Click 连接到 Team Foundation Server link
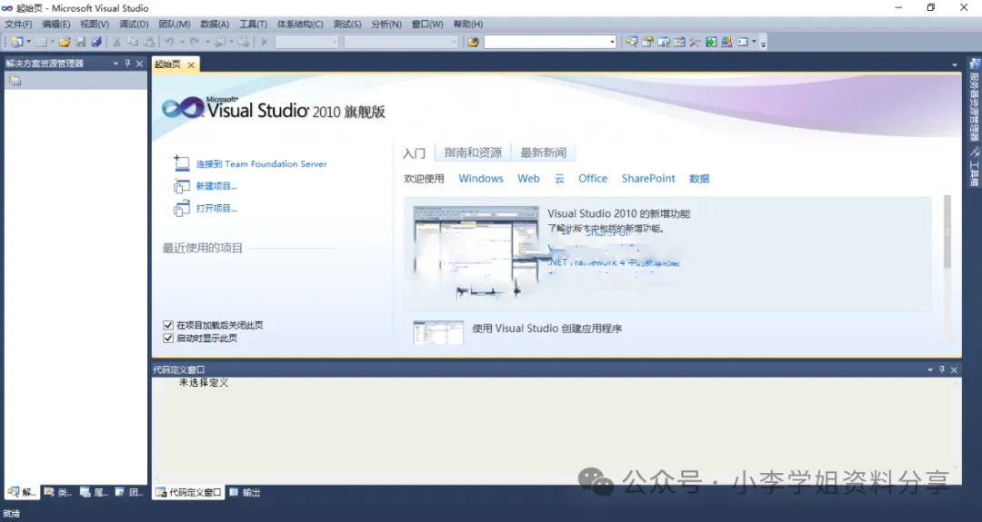The width and height of the screenshot is (982, 522). [261, 163]
